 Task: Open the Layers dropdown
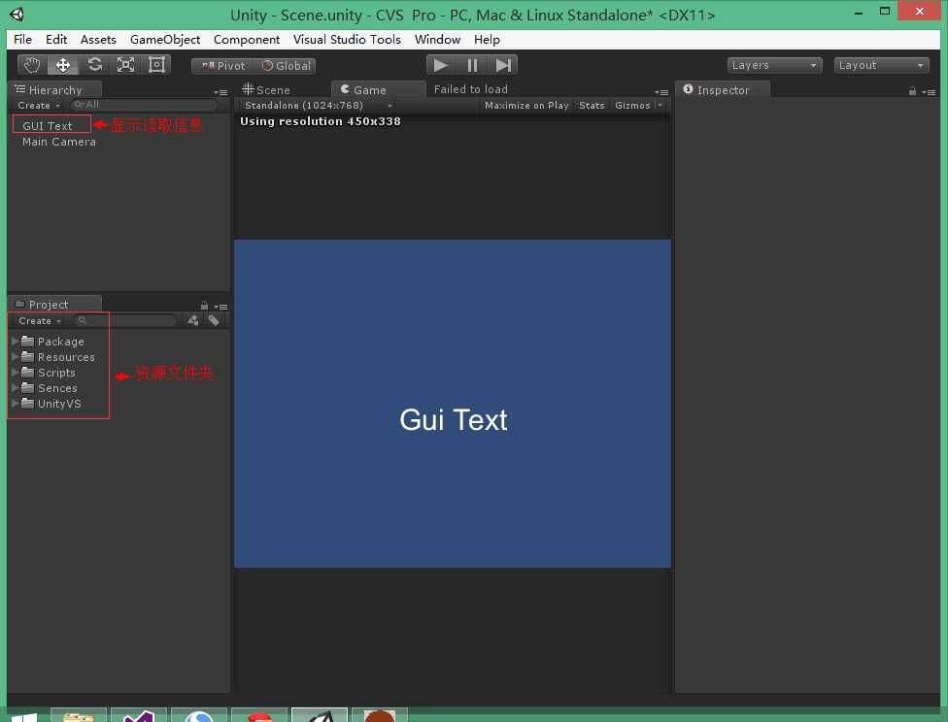(x=775, y=65)
